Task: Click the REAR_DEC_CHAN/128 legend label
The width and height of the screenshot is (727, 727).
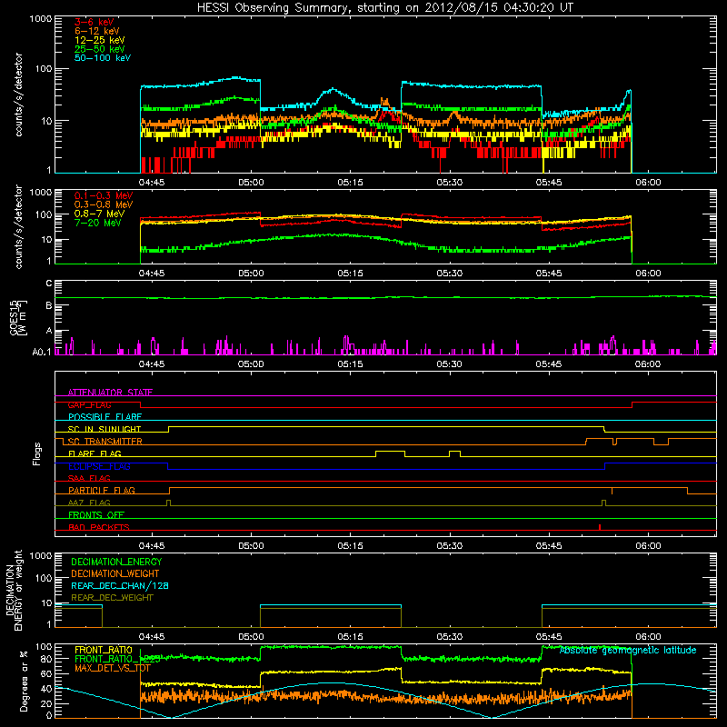Action: point(120,585)
